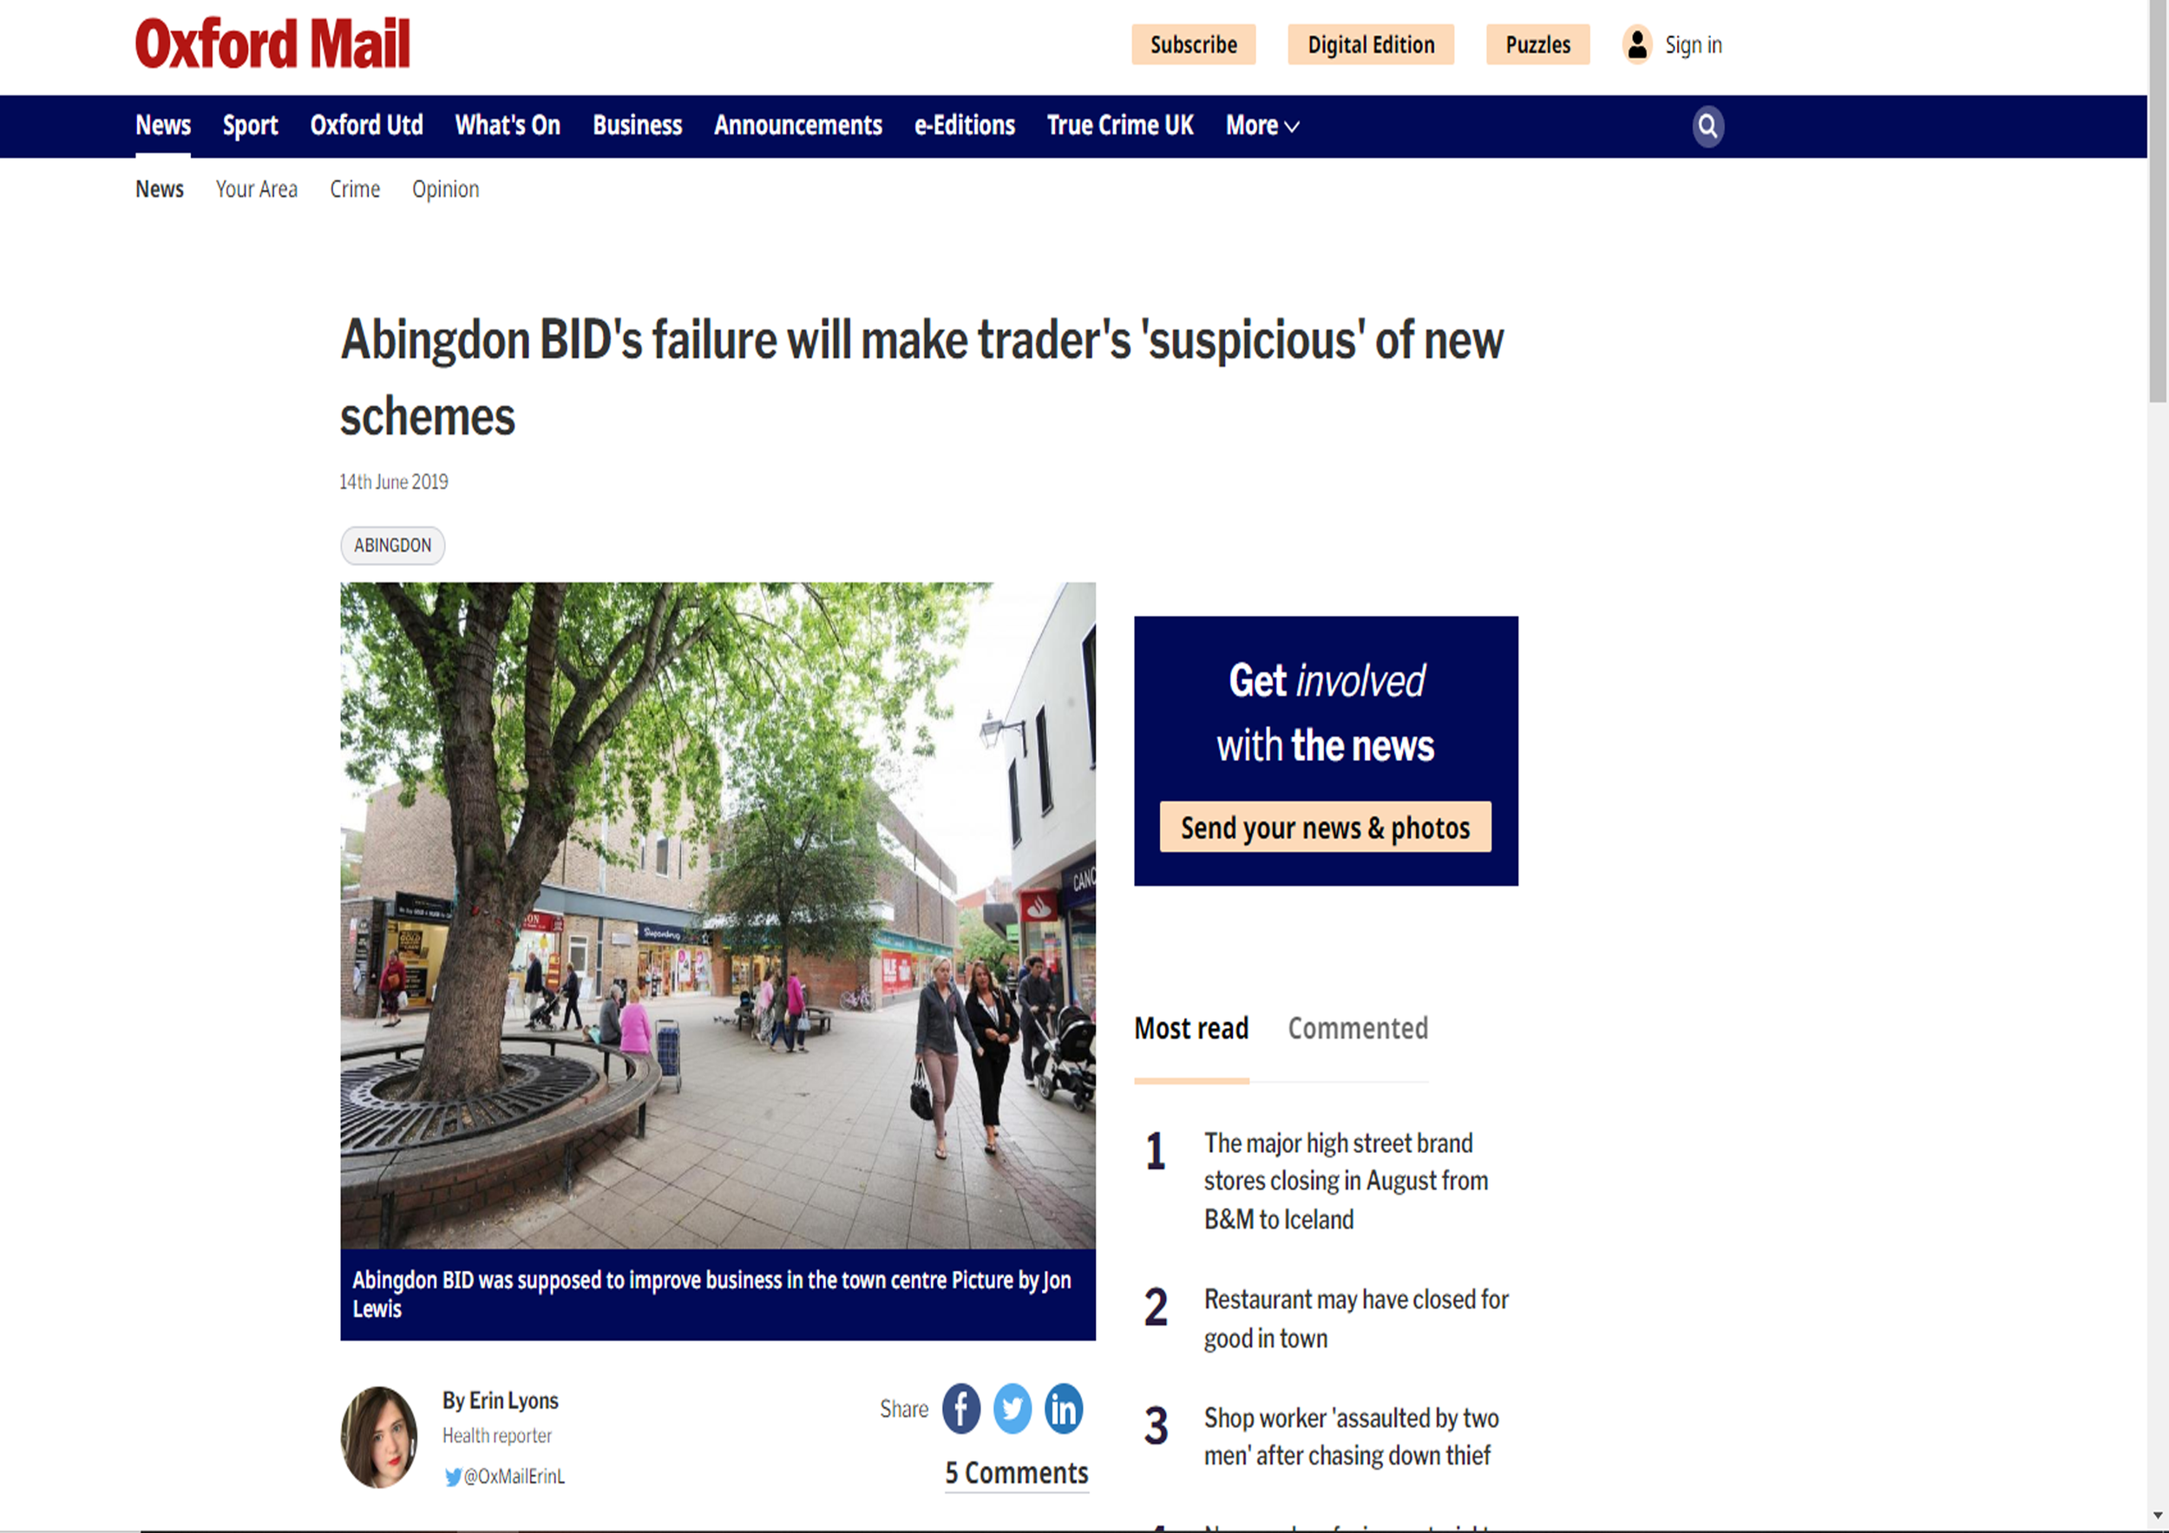The height and width of the screenshot is (1533, 2169).
Task: Click Send your news & photos
Action: point(1326,827)
